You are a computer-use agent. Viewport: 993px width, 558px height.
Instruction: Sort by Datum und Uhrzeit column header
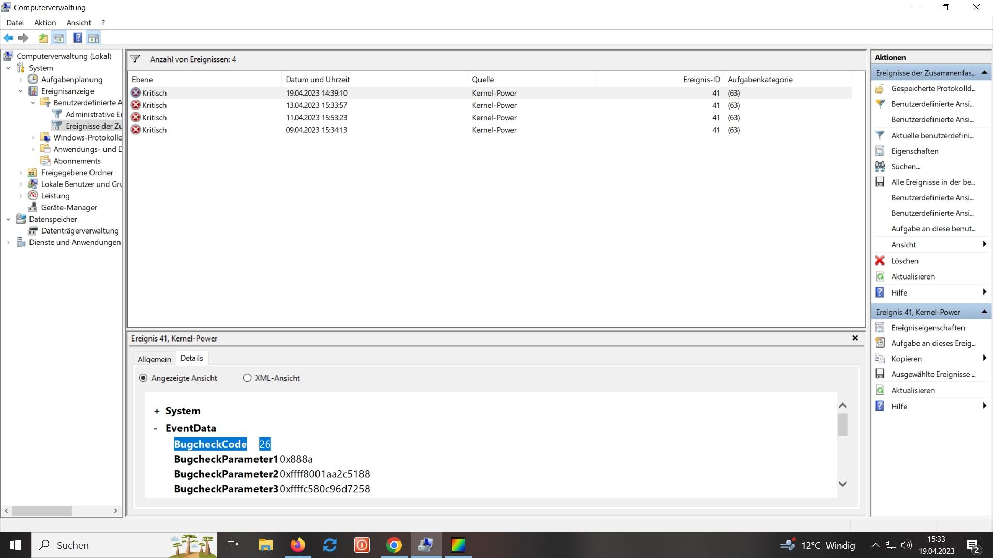click(x=318, y=80)
